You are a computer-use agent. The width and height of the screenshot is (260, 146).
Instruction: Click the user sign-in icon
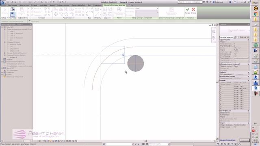coord(214,2)
